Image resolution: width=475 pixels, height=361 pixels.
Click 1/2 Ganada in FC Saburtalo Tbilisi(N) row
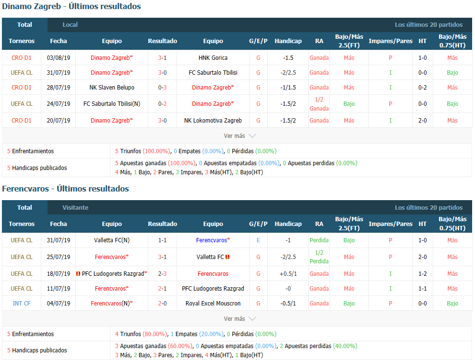pos(319,104)
